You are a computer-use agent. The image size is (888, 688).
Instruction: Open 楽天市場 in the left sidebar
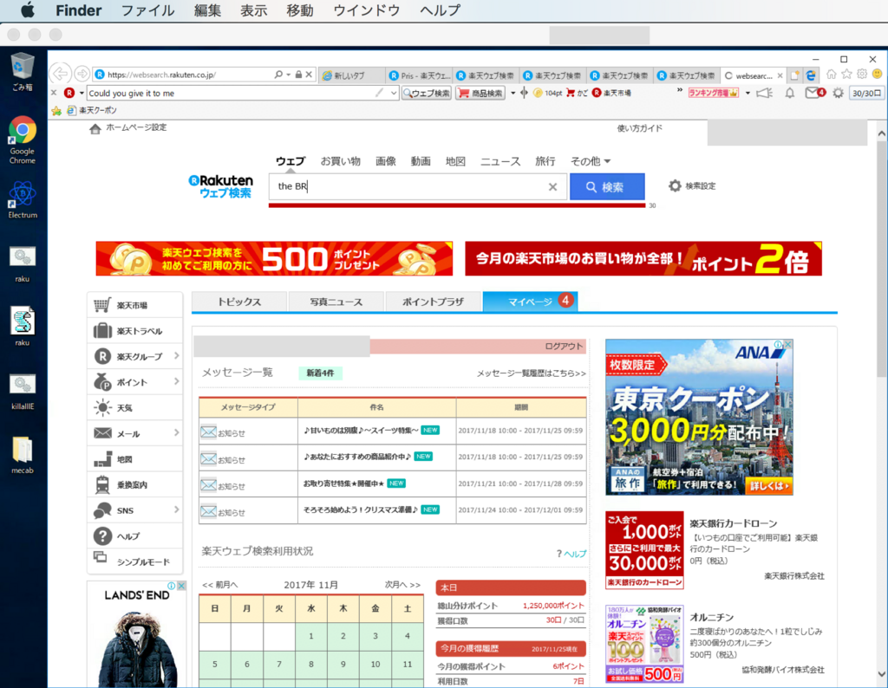(134, 306)
